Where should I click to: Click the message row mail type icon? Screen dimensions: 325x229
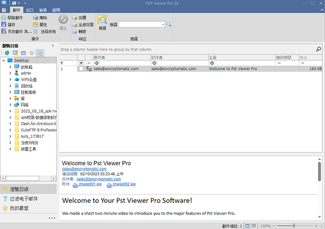point(89,69)
